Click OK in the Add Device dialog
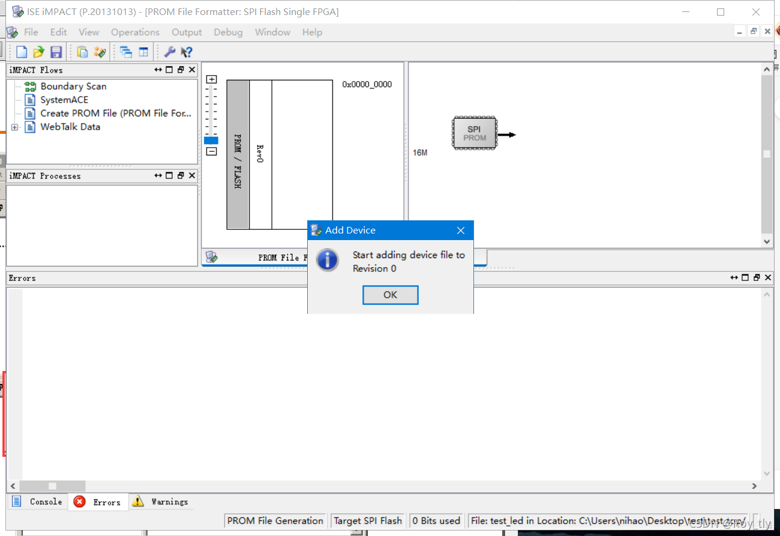Image resolution: width=780 pixels, height=536 pixels. pos(391,295)
